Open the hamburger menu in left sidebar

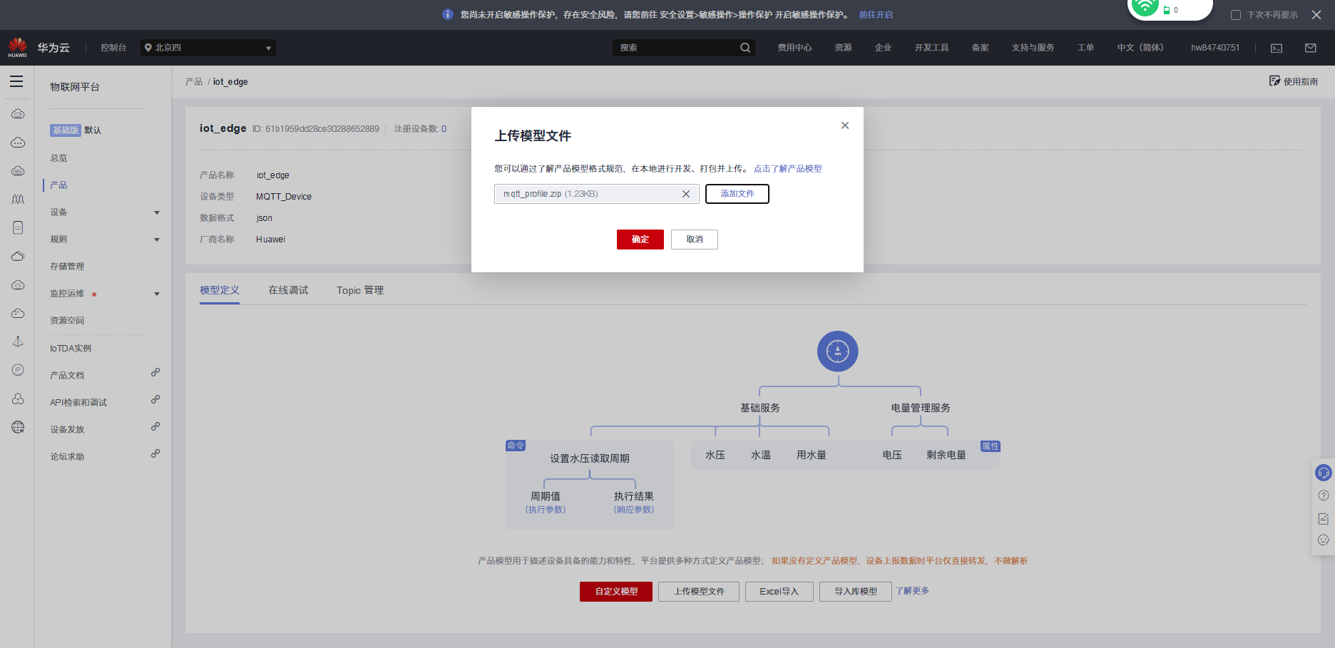tap(16, 81)
